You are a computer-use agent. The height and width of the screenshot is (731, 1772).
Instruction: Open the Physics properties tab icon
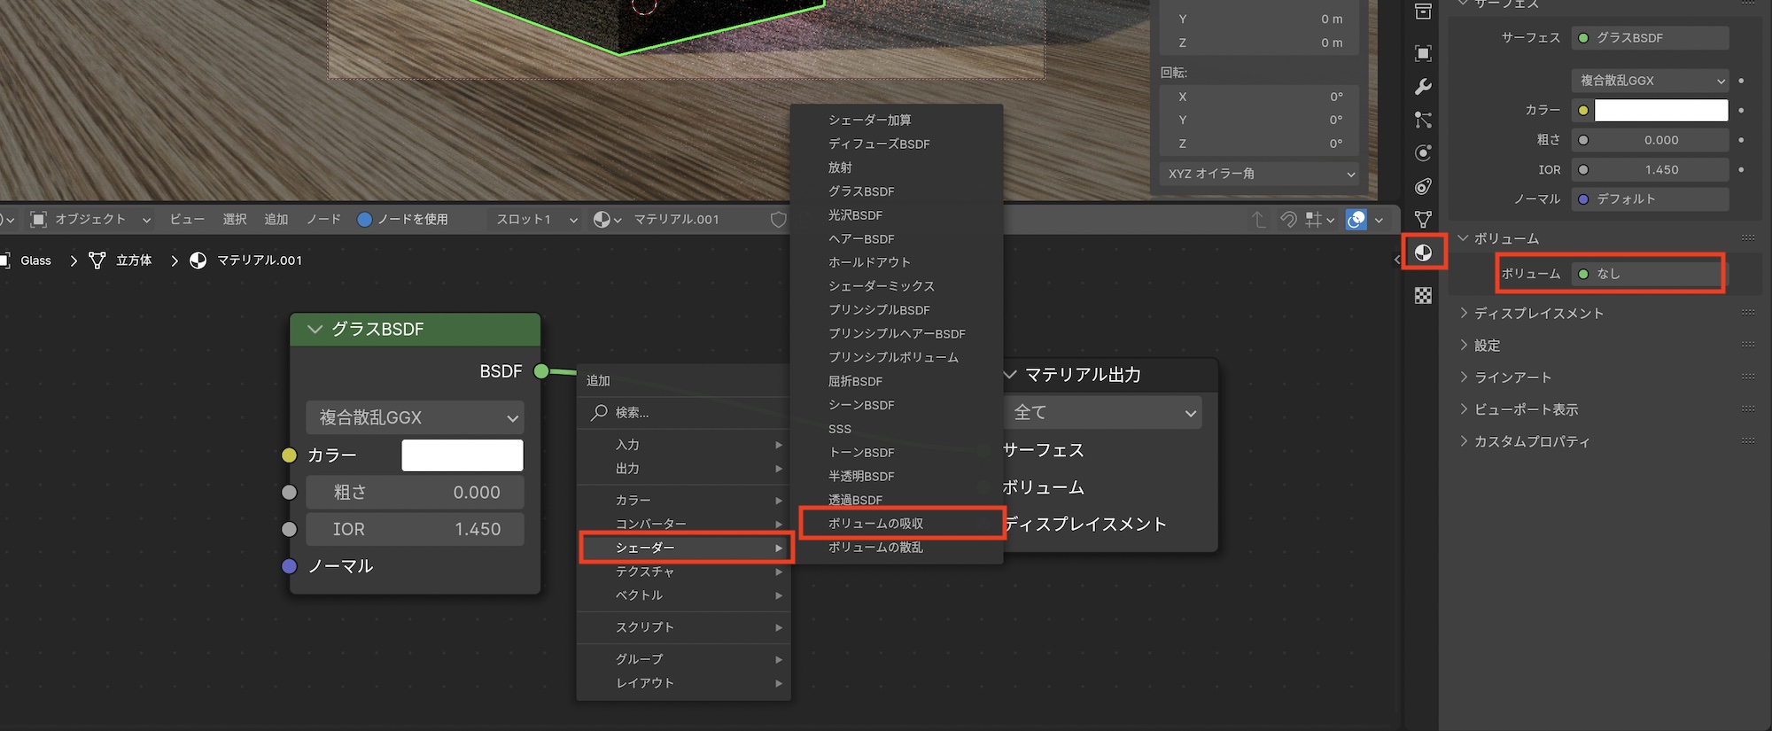coord(1423,152)
